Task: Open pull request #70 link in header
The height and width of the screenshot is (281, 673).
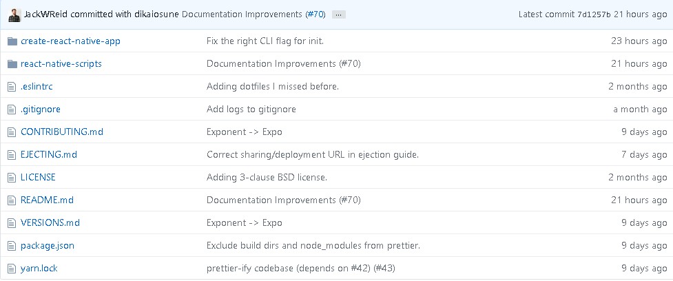Action: click(x=315, y=14)
